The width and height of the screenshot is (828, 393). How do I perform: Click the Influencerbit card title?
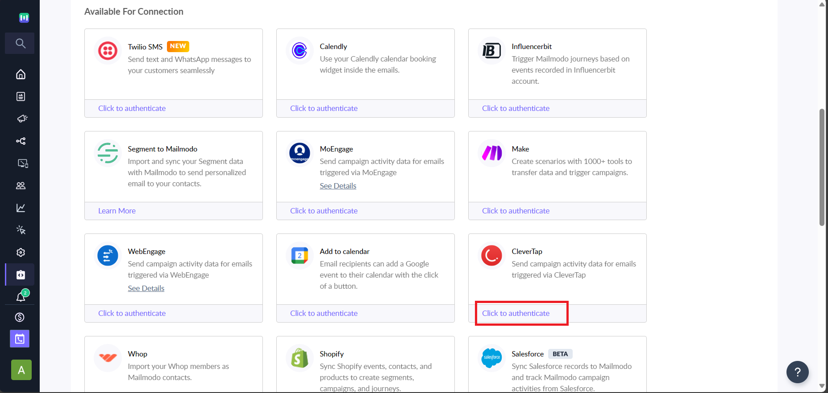coord(532,46)
